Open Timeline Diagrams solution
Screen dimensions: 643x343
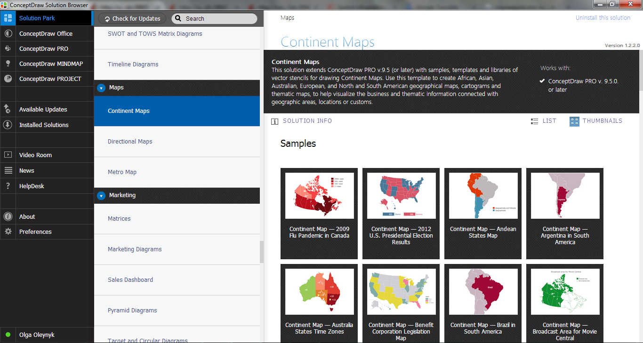click(177, 64)
